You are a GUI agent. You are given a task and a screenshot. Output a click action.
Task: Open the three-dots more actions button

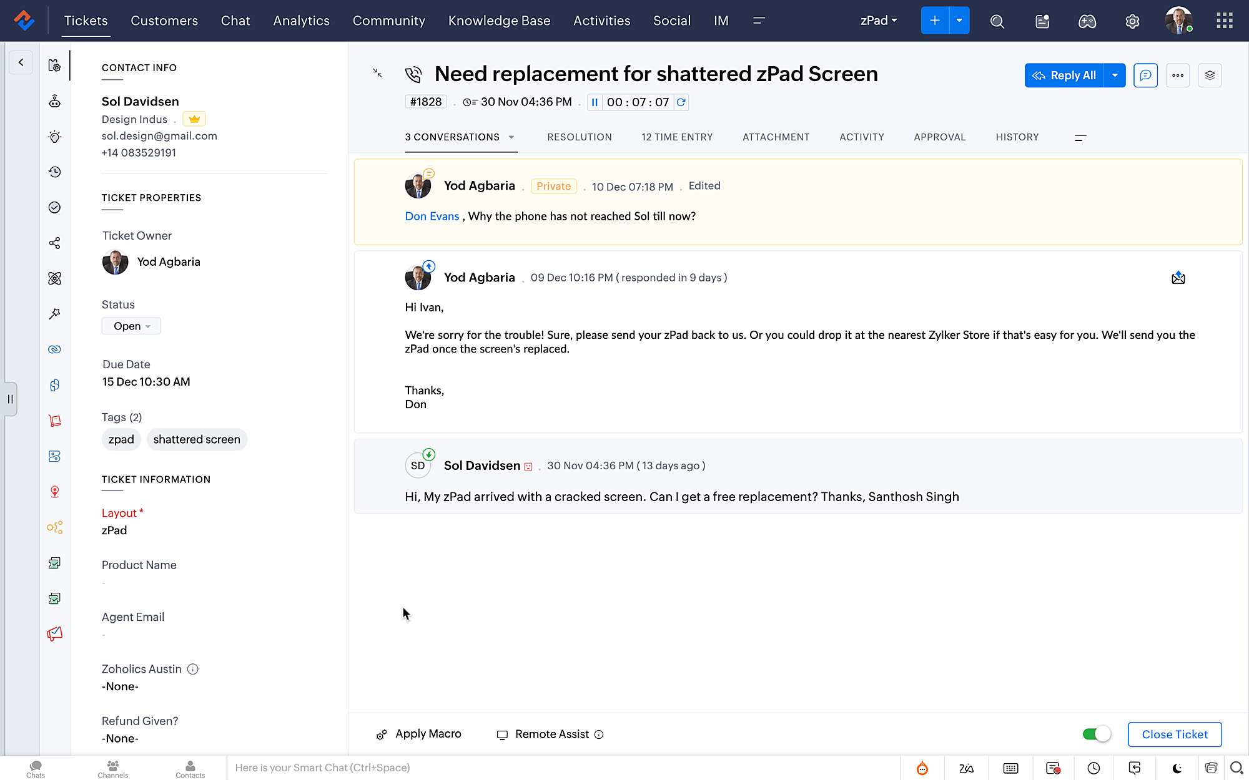pyautogui.click(x=1178, y=76)
